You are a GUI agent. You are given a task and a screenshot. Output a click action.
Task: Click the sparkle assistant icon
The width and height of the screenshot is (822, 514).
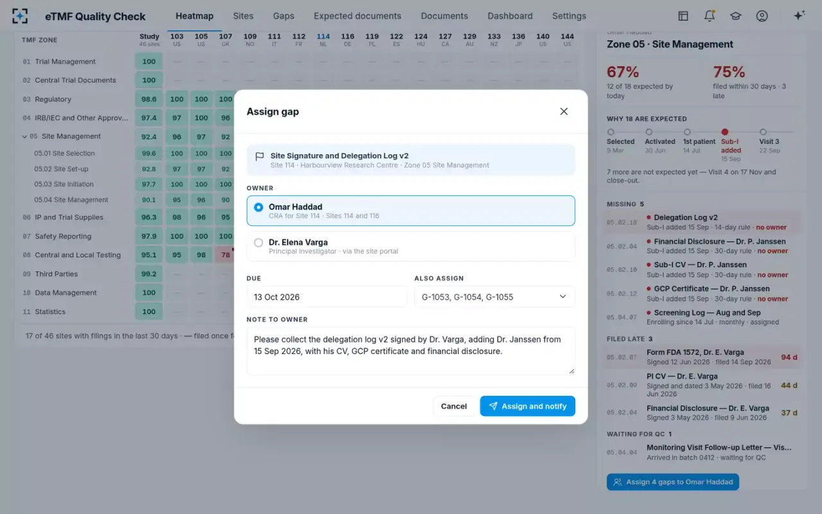tap(799, 16)
